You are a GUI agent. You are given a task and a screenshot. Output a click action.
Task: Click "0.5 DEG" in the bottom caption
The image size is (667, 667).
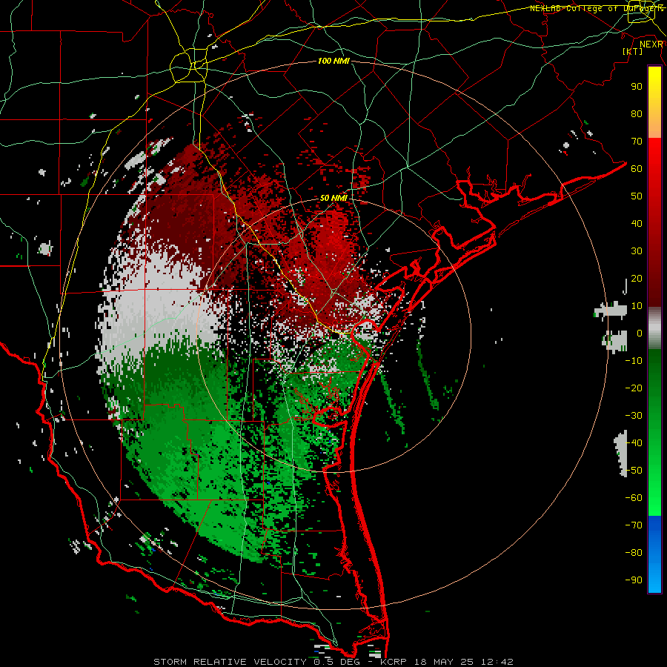pyautogui.click(x=336, y=662)
